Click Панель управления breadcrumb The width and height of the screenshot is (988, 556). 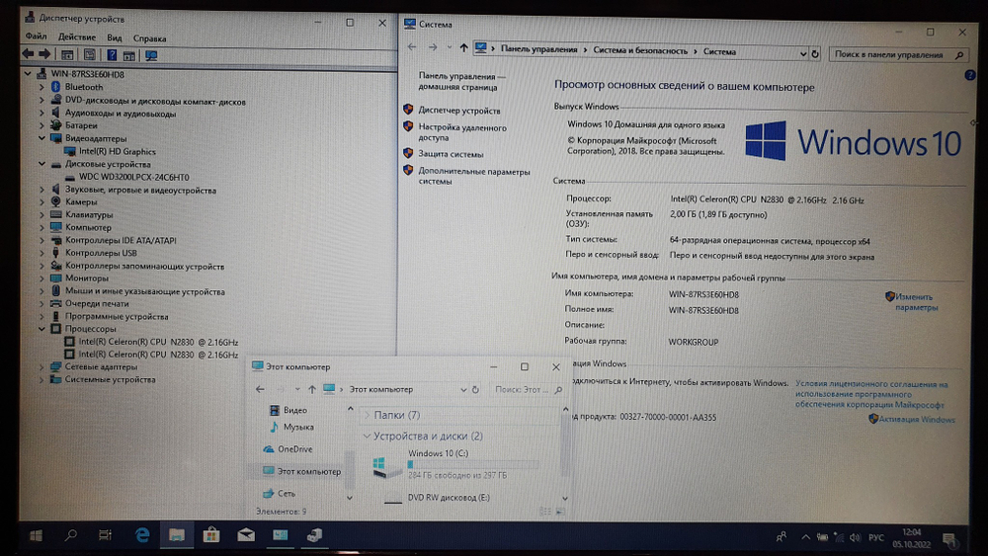538,49
